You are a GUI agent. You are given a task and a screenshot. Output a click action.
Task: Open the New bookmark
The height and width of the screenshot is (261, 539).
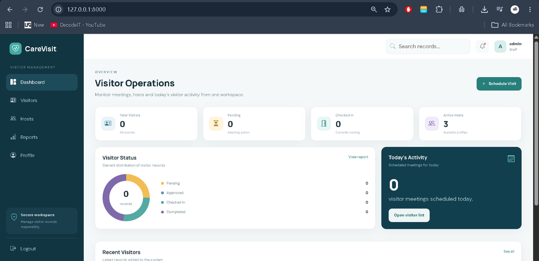(x=34, y=25)
